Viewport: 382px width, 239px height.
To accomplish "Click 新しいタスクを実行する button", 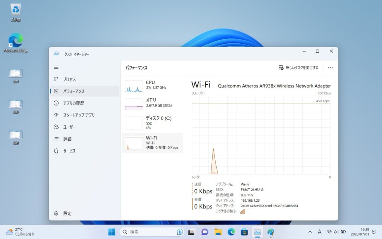I will coord(299,68).
